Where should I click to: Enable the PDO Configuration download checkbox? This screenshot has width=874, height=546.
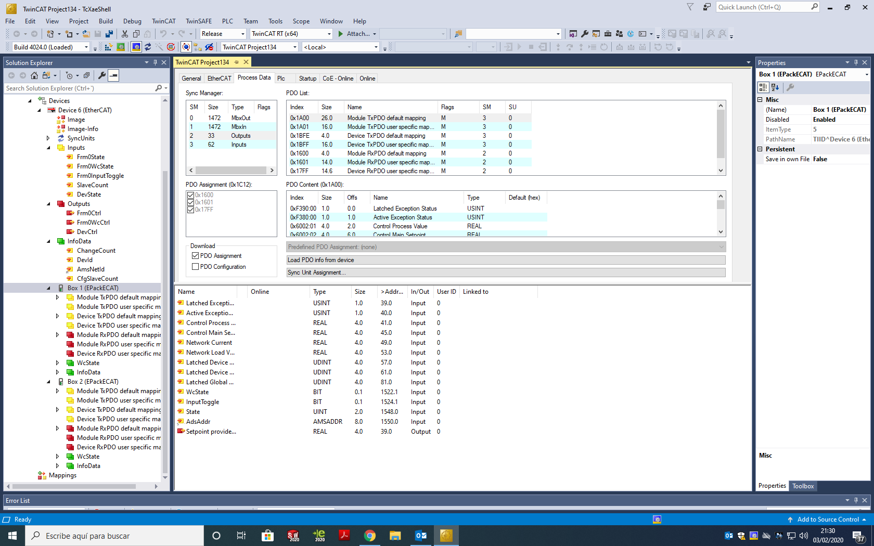pyautogui.click(x=196, y=267)
